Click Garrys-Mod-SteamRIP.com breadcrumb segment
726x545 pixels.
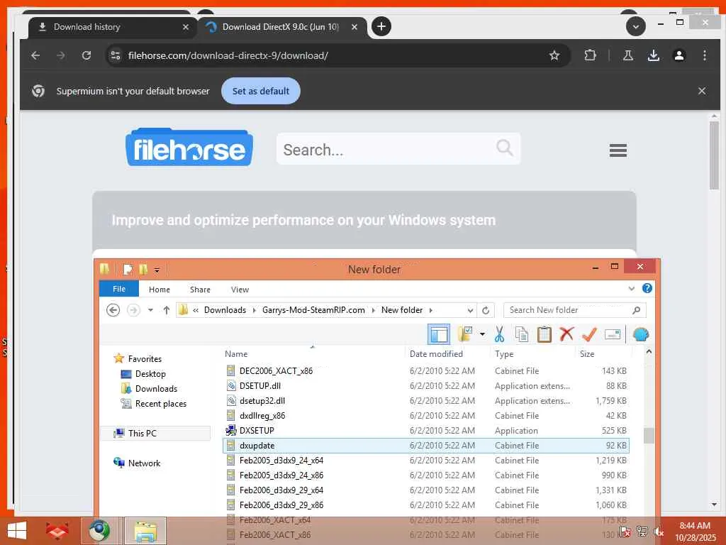pos(313,309)
